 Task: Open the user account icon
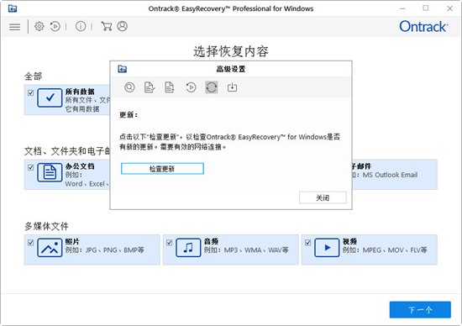[x=123, y=27]
